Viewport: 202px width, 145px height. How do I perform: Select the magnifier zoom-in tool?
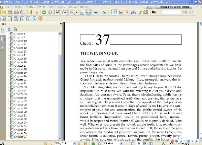(x=72, y=12)
